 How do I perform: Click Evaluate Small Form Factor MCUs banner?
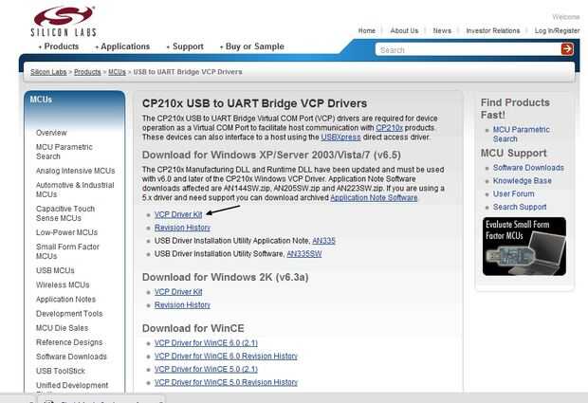(524, 247)
